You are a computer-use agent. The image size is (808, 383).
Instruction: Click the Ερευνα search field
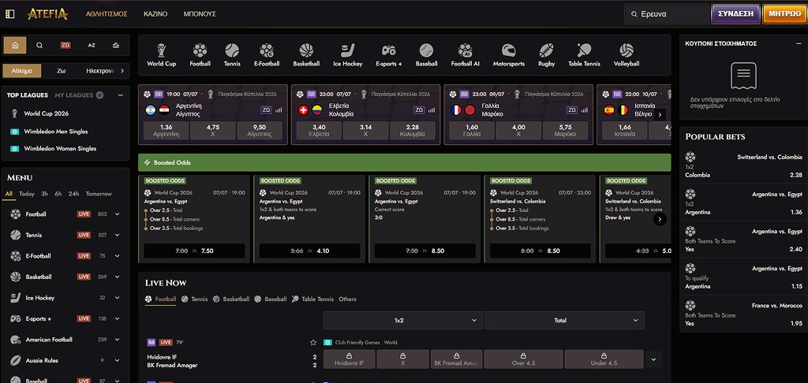click(667, 14)
